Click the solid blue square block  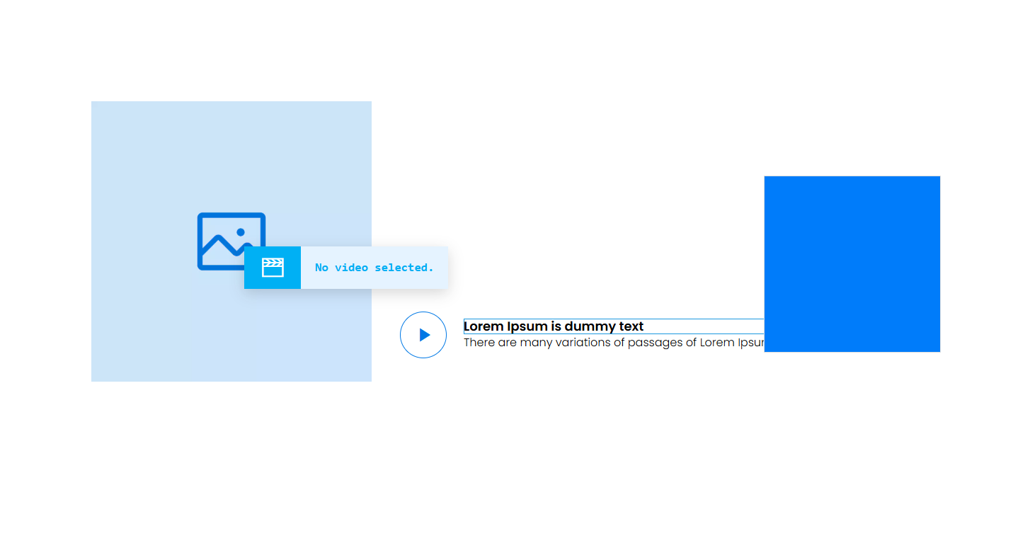coord(852,263)
